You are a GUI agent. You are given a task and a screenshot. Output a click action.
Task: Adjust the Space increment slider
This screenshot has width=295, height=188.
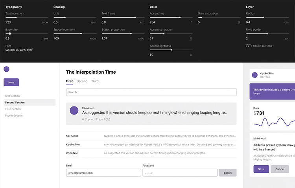click(75, 34)
